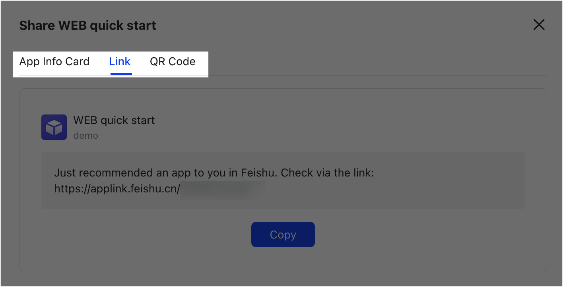Click blank card area left of Copy
Screen dimensions: 563x287
[x=139, y=235]
